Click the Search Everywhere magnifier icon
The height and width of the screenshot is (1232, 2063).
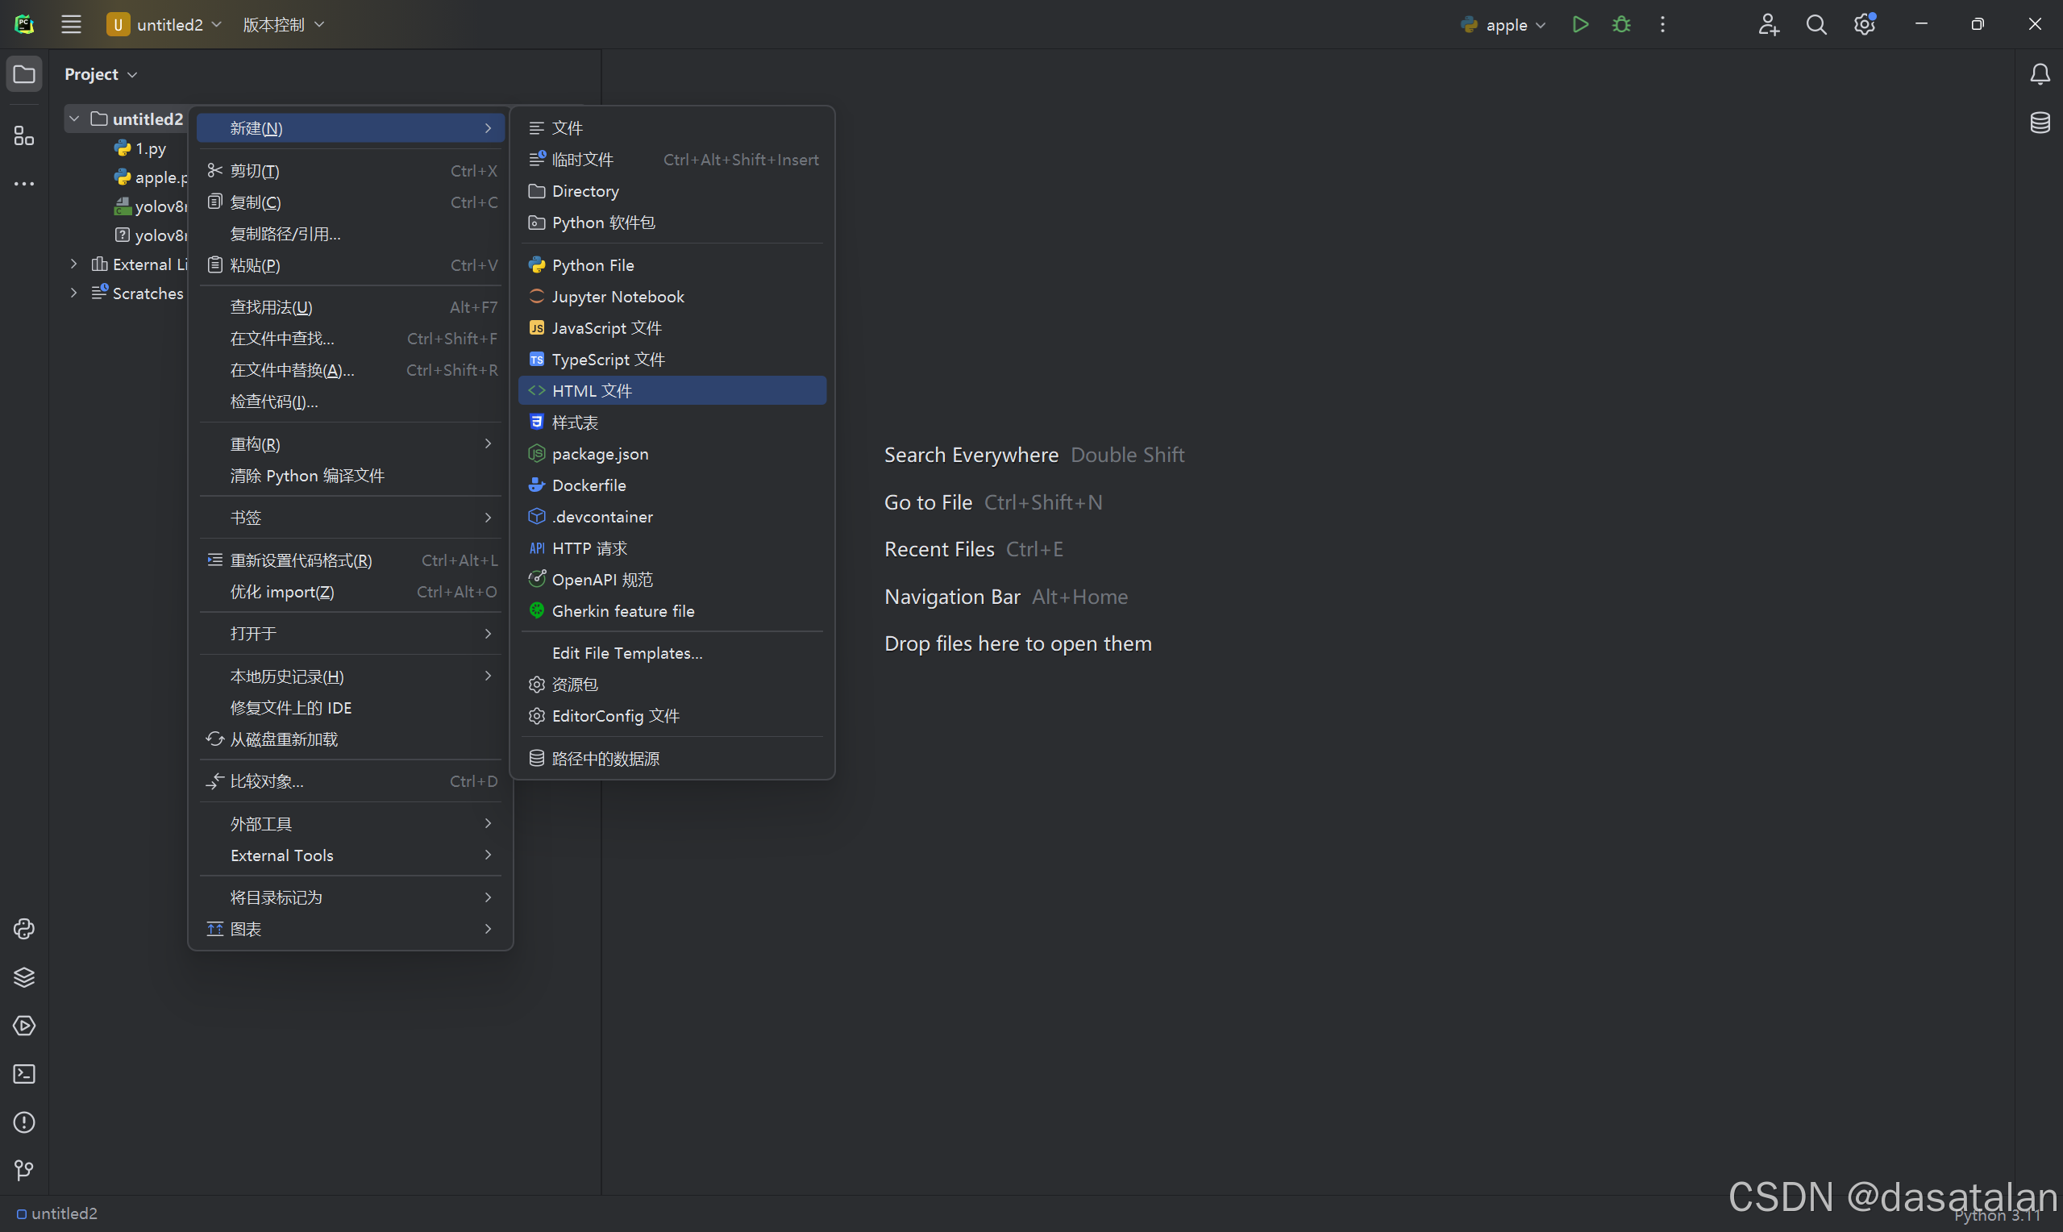[x=1816, y=25]
